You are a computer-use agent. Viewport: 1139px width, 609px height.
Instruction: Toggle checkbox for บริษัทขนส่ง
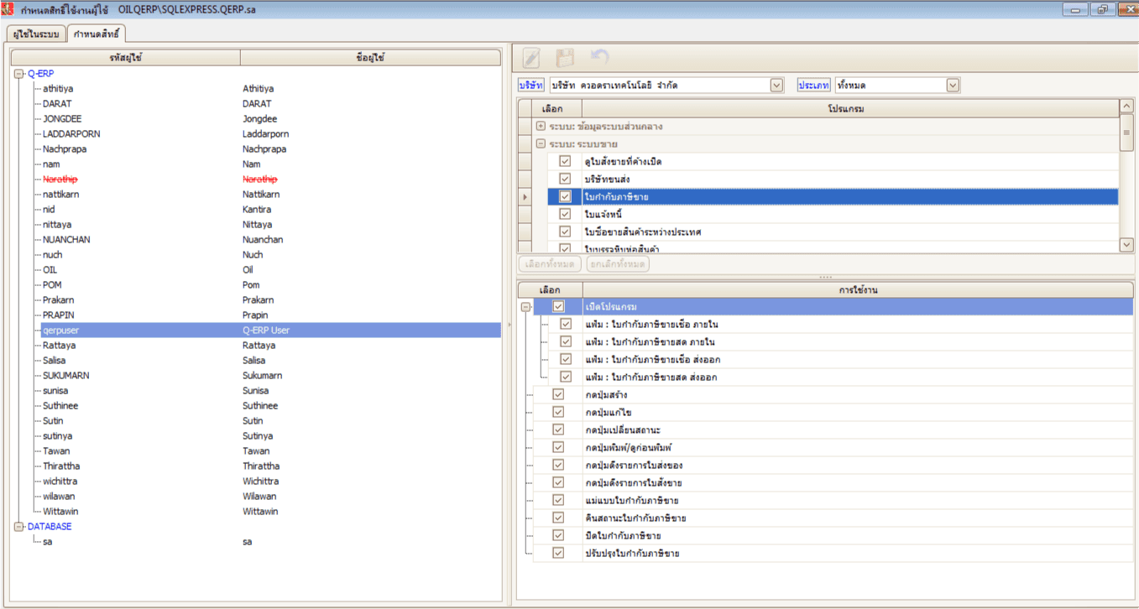point(565,179)
